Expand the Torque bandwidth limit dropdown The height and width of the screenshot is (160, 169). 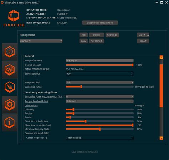[x=99, y=101]
